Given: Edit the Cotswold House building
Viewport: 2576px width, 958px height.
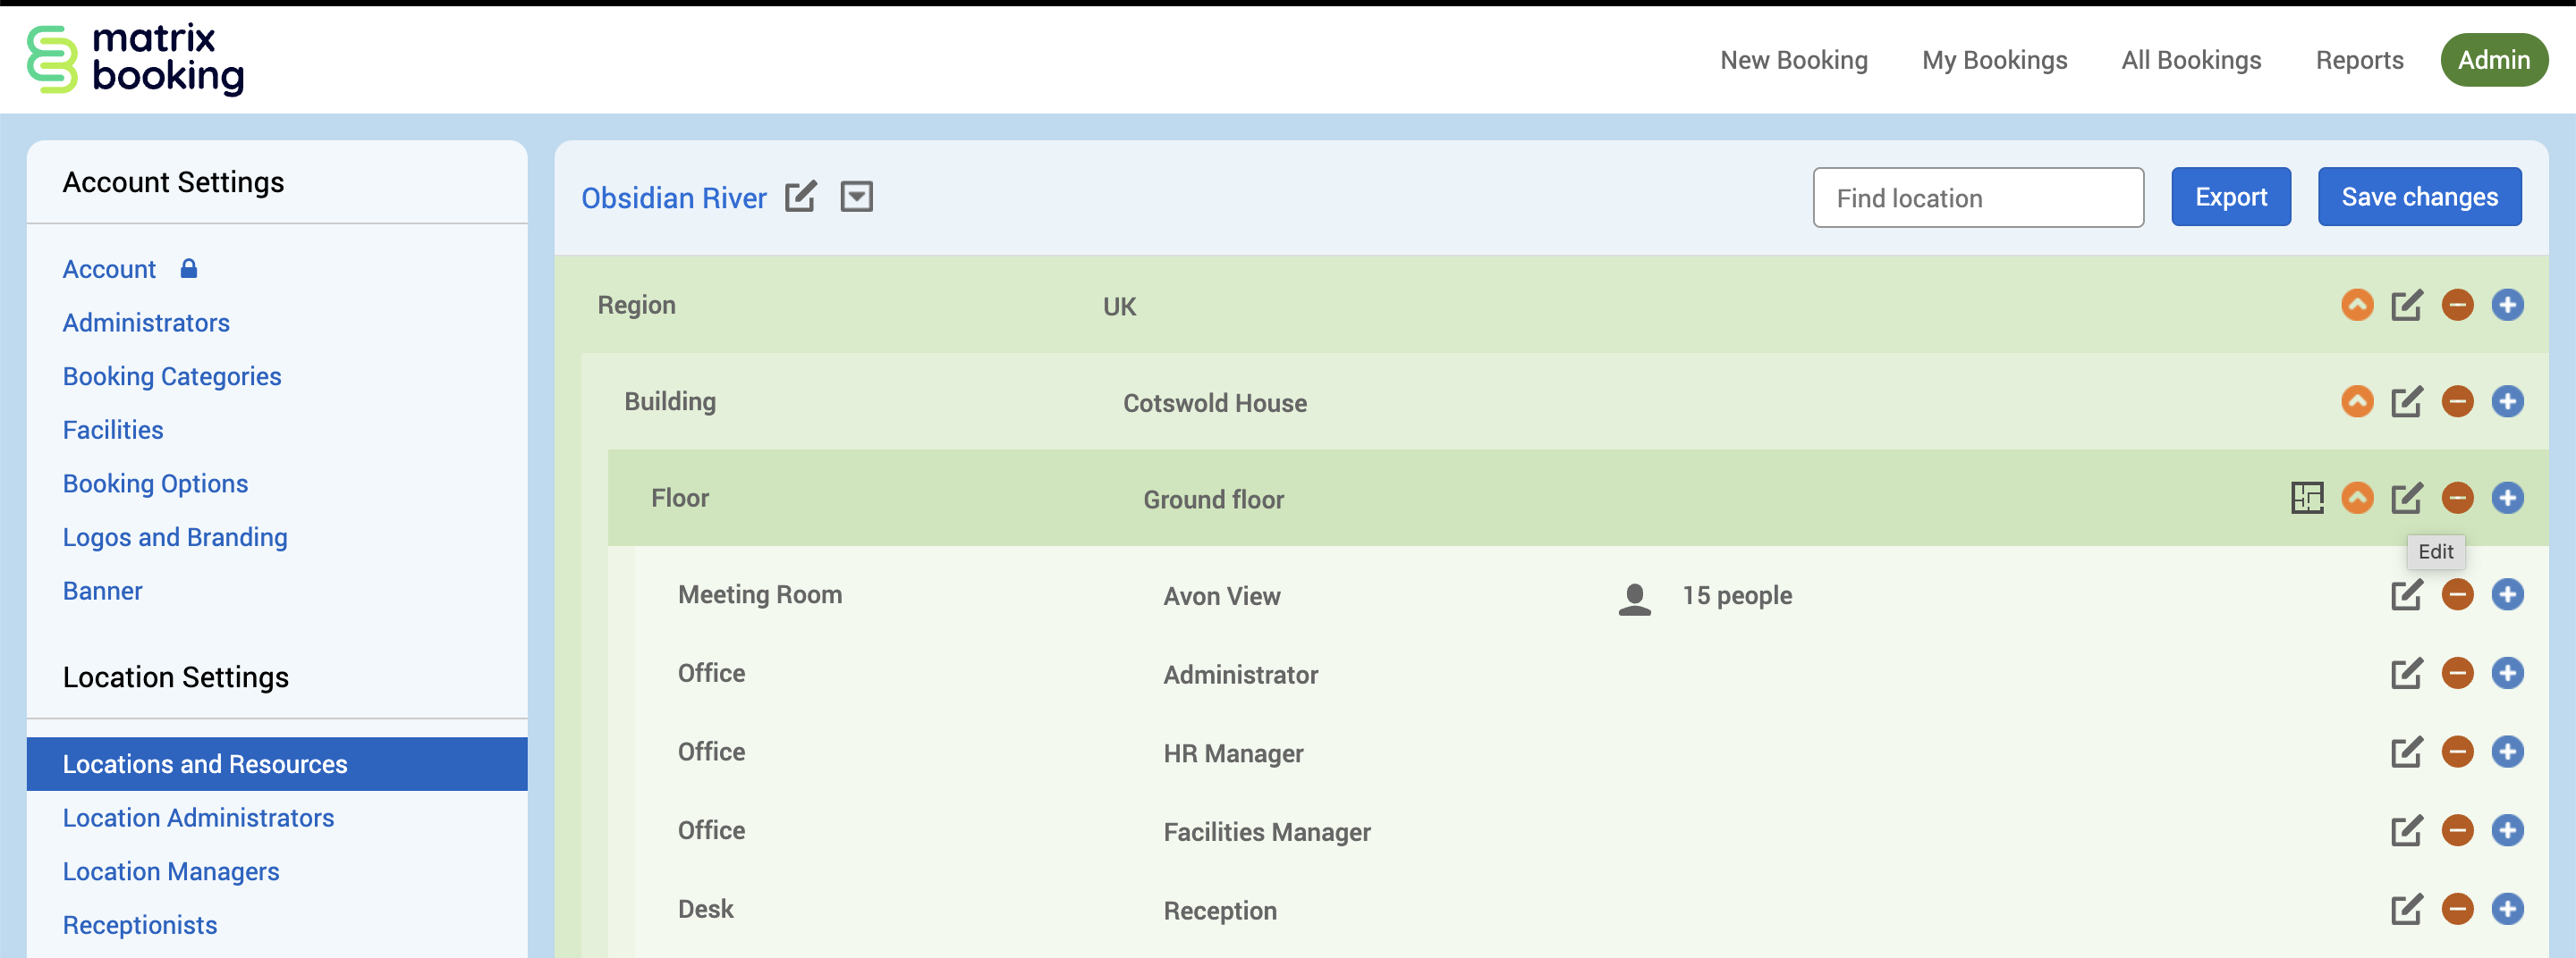Looking at the screenshot, I should [2406, 401].
